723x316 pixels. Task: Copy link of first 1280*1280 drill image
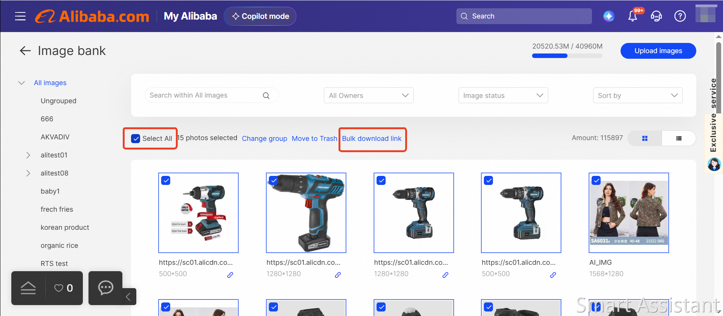338,275
